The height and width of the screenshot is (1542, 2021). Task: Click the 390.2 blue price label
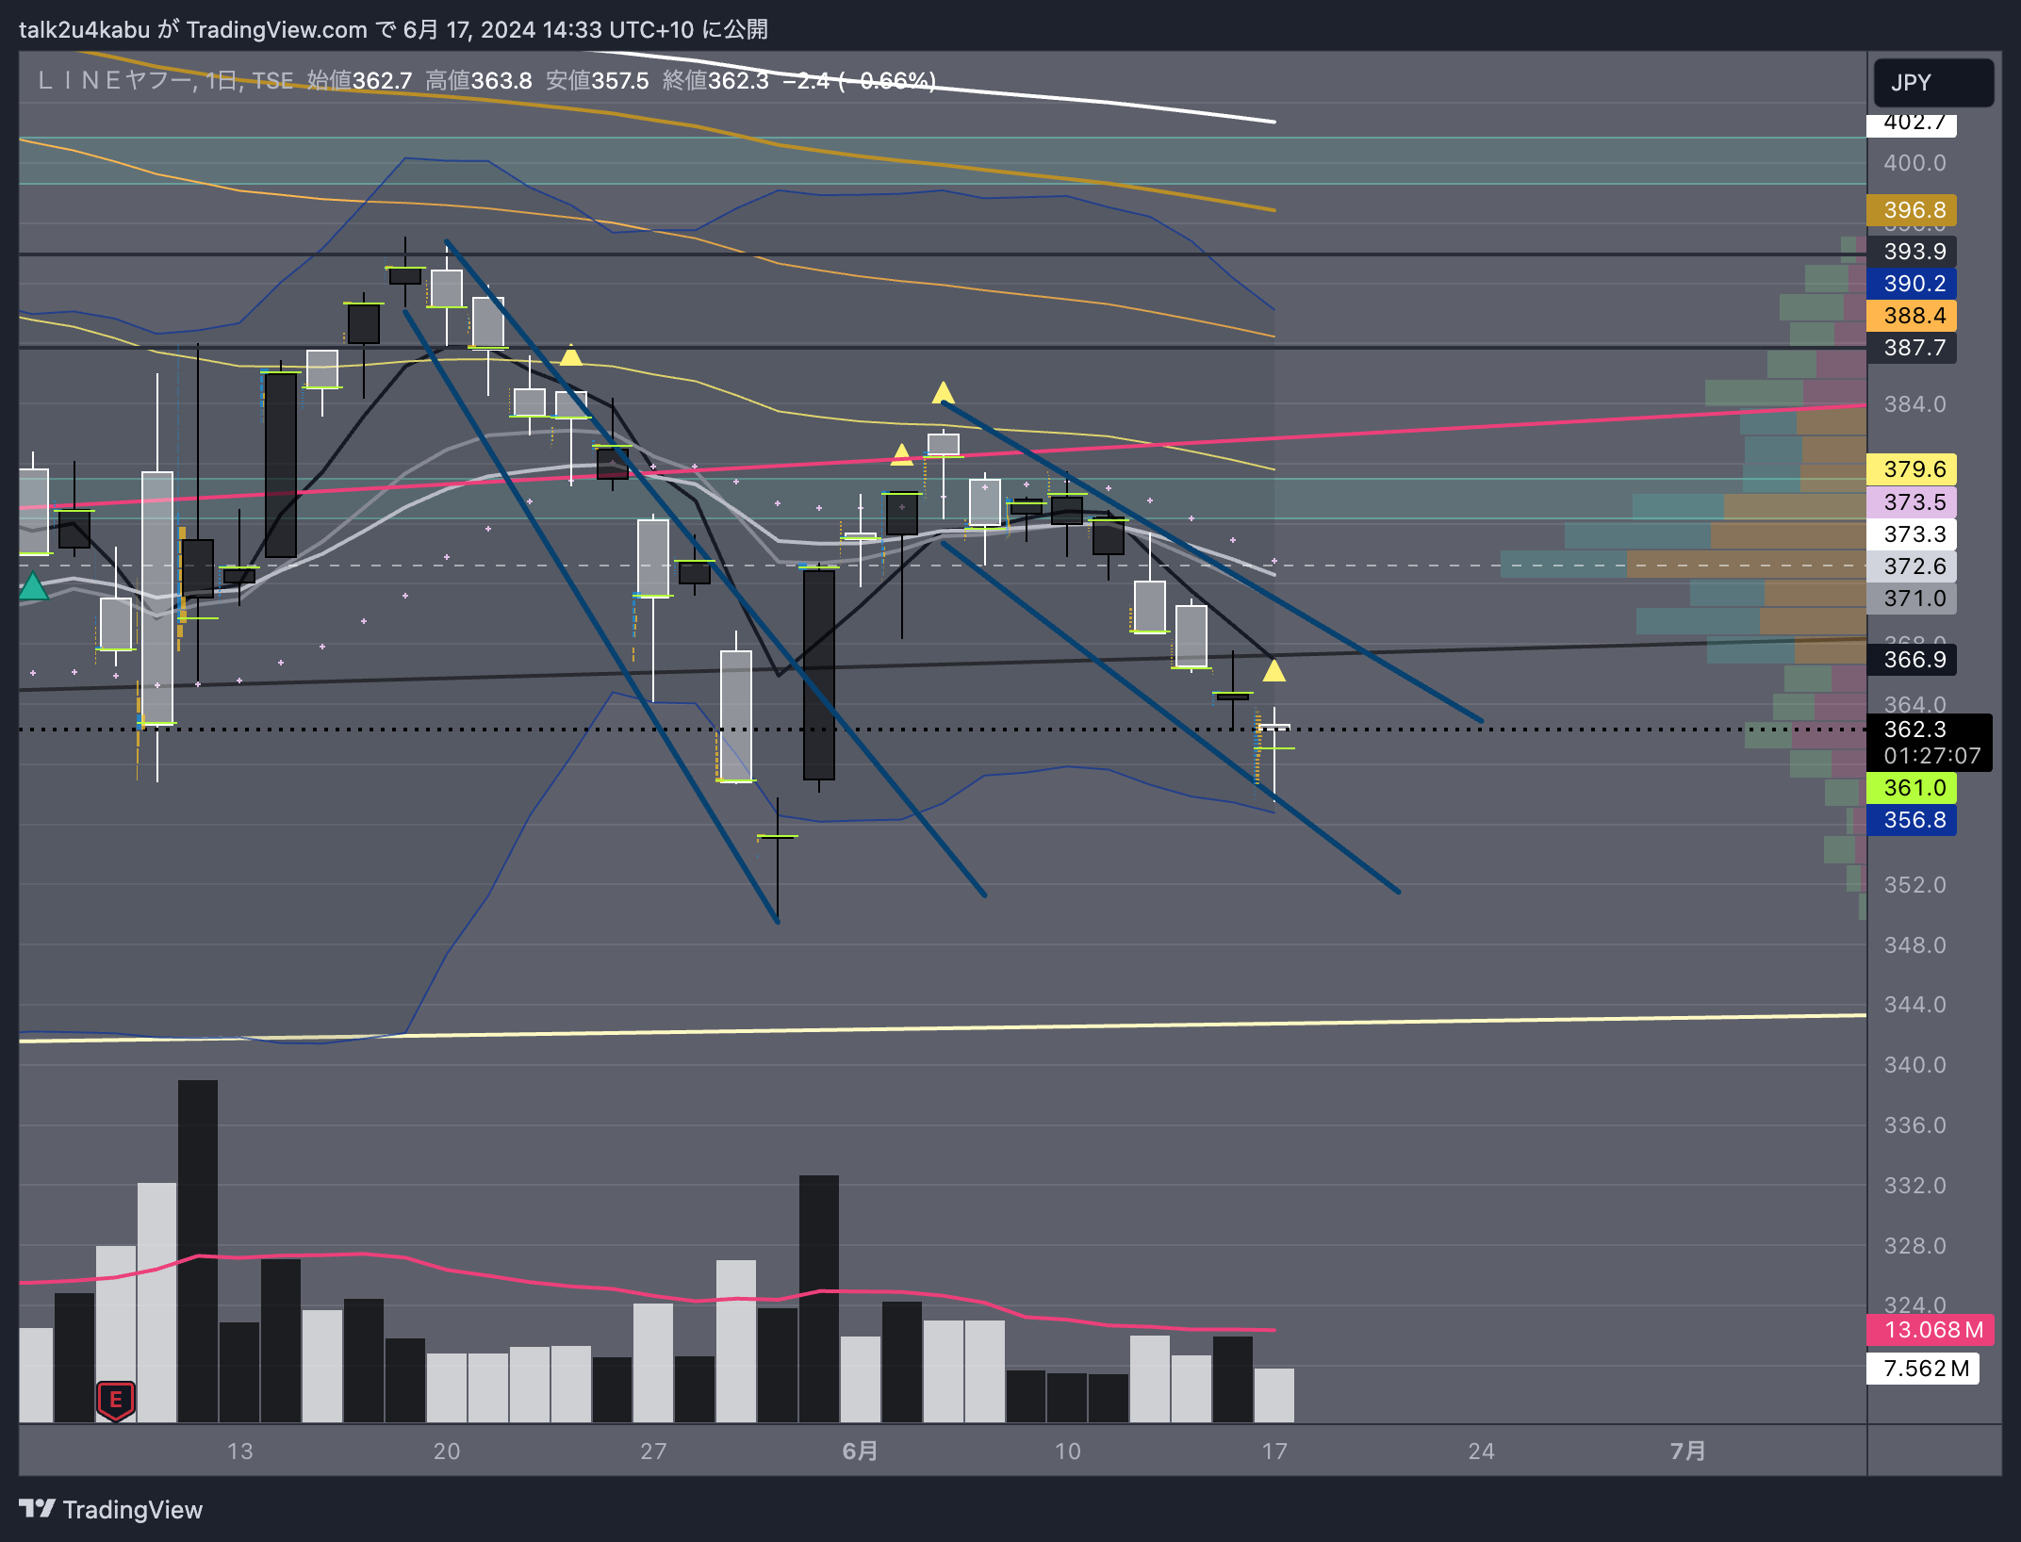(x=1912, y=284)
